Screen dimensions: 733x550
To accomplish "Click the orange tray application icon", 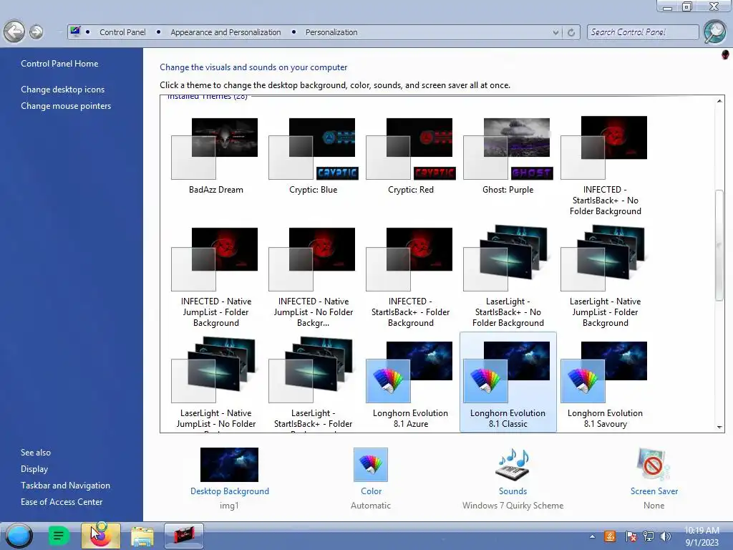I will (610, 536).
